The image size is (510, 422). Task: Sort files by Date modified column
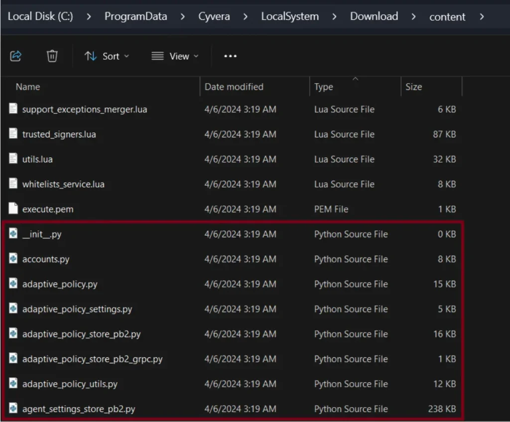pyautogui.click(x=234, y=87)
